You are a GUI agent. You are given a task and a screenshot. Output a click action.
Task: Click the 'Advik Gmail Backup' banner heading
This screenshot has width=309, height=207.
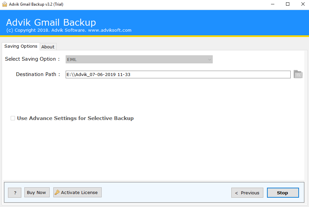pos(51,22)
